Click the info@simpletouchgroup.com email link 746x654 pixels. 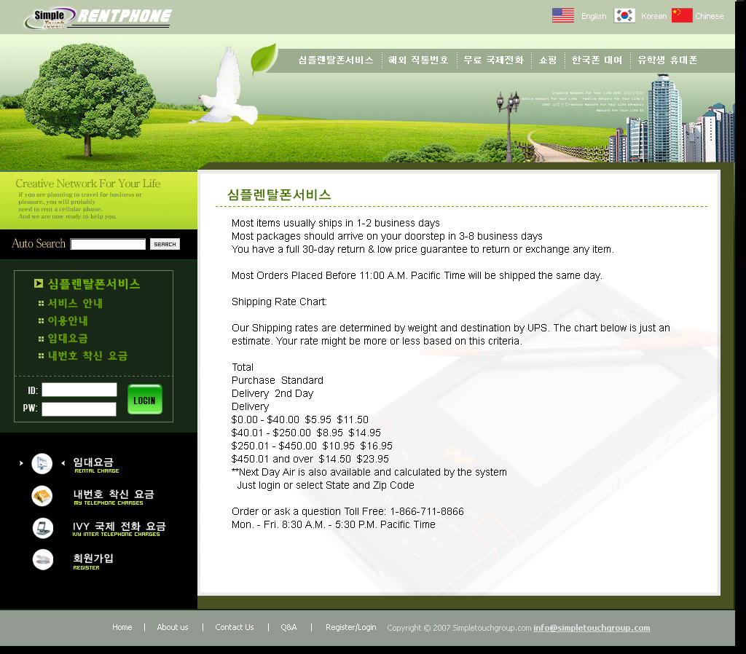pos(591,628)
